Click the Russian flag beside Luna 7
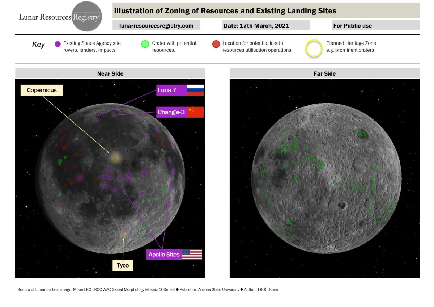Image resolution: width=434 pixels, height=307 pixels. (195, 90)
